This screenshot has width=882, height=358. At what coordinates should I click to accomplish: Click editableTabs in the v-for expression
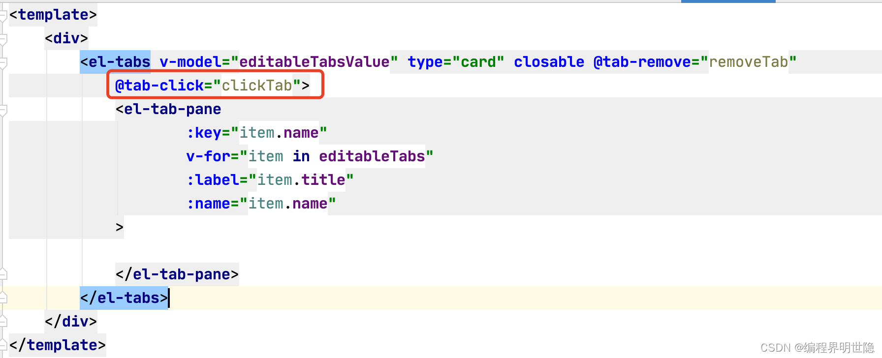point(372,156)
